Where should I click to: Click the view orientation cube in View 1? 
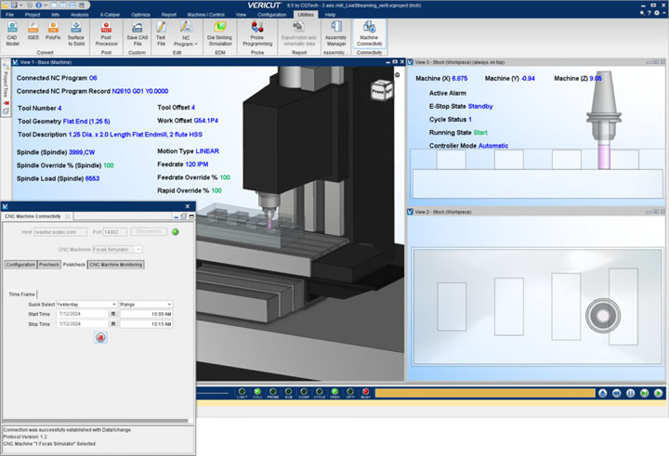click(381, 90)
